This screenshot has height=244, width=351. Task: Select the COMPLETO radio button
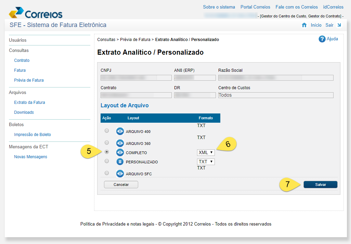pos(107,152)
